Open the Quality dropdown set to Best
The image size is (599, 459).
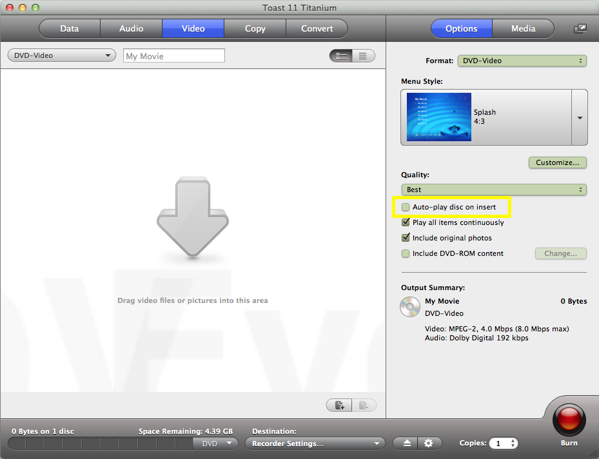click(493, 190)
